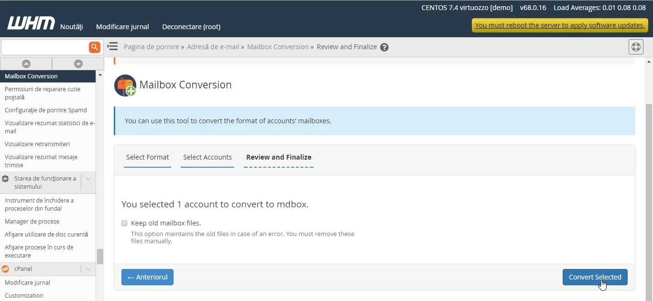Image resolution: width=653 pixels, height=301 pixels.
Task: Open the lifebuoy support icon
Action: [x=635, y=47]
